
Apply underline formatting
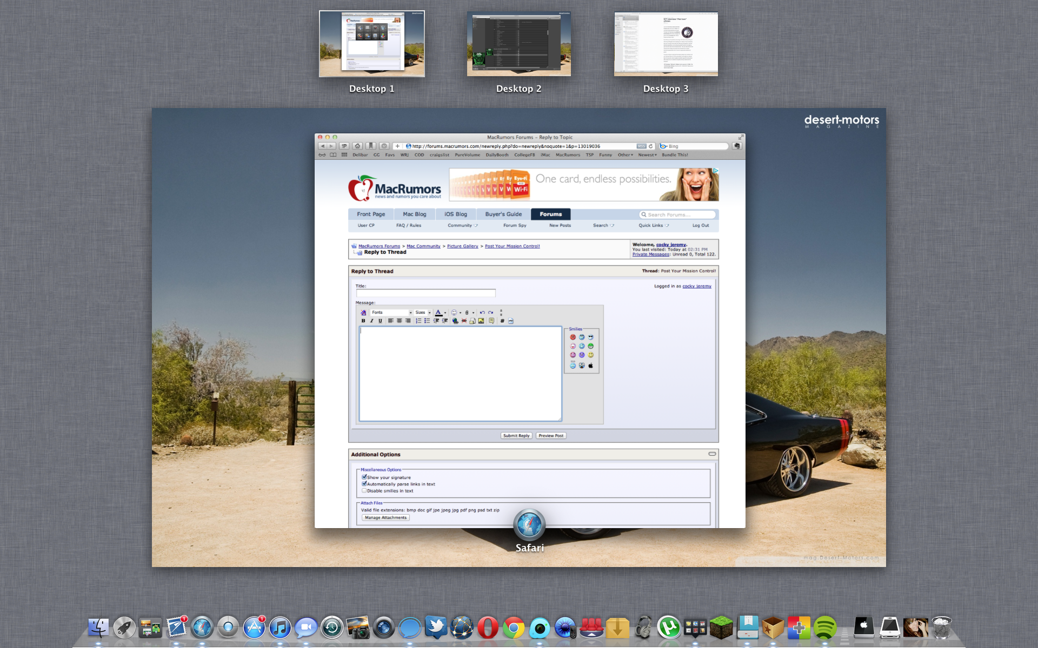point(380,321)
